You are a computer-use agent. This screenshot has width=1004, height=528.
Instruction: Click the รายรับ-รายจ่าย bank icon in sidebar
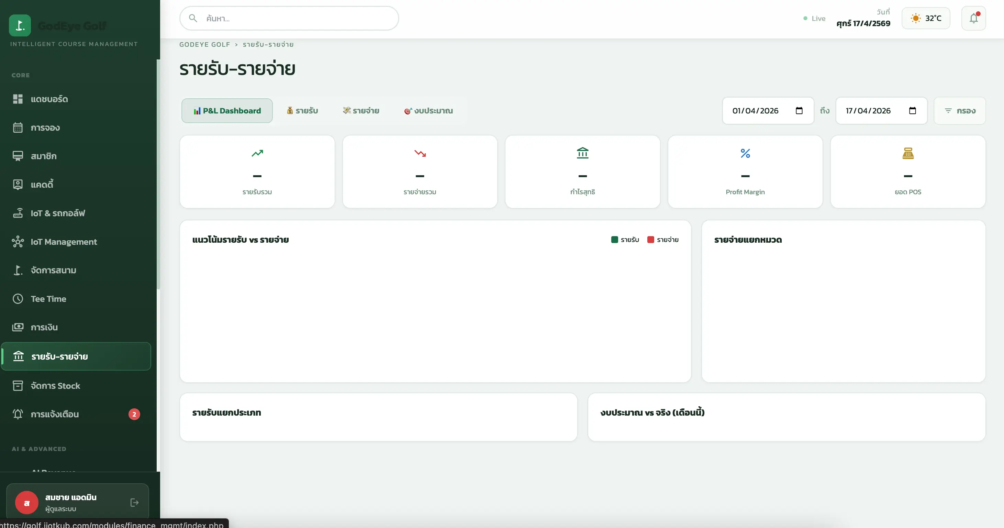pos(18,356)
